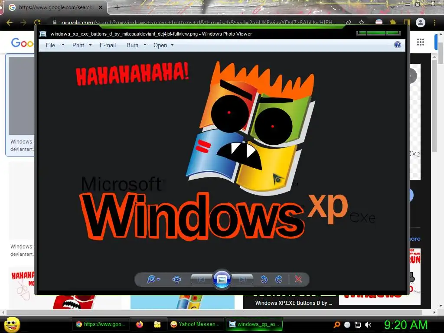
Task: Open volume speaker tray icon
Action: [368, 325]
